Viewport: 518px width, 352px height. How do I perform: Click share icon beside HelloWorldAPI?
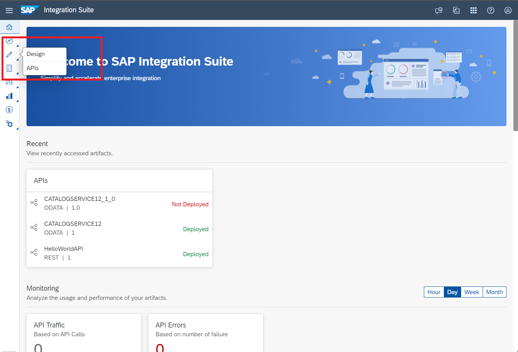coord(34,252)
